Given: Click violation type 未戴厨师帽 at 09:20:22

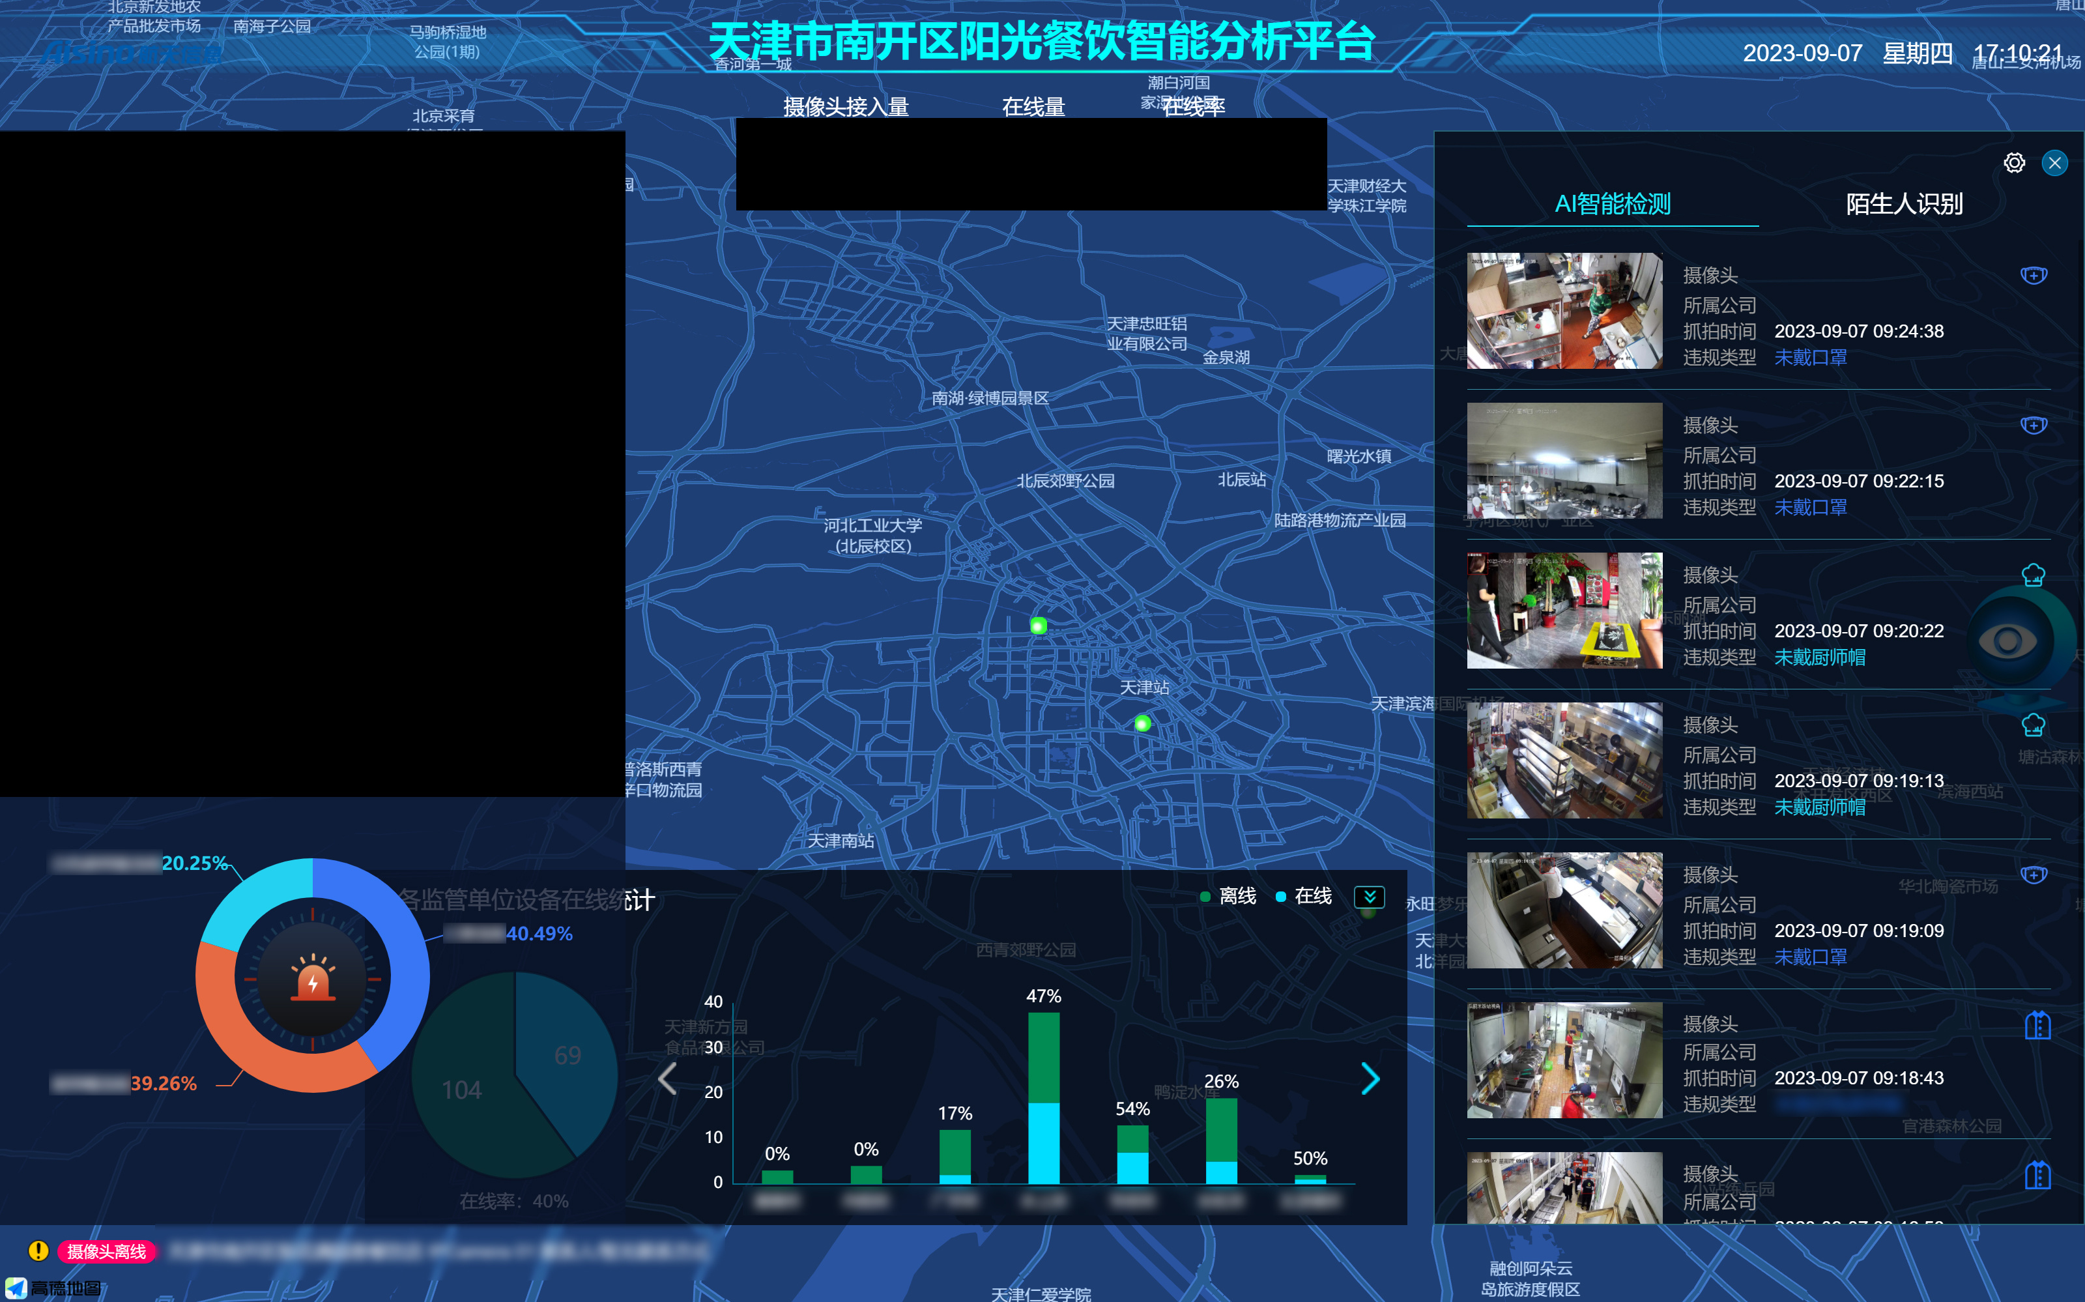Looking at the screenshot, I should [1819, 657].
